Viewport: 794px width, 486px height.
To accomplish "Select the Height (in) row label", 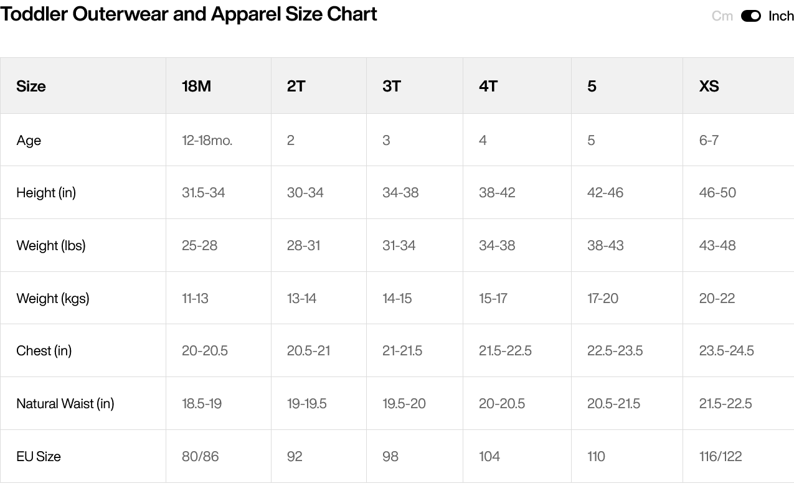I will click(x=46, y=193).
